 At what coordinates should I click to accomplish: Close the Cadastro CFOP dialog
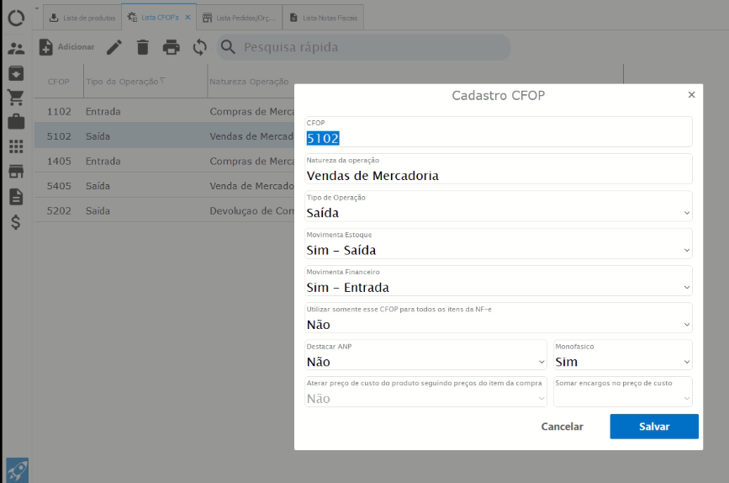coord(691,95)
